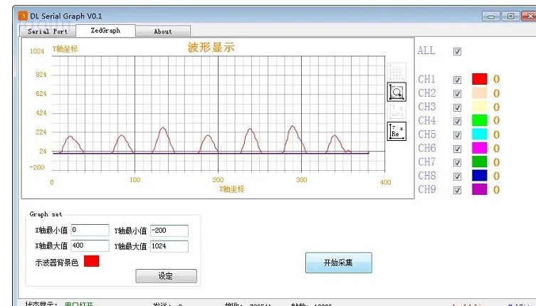Click the X轴坐标 axis label
Image resolution: width=536 pixels, height=306 pixels.
point(232,189)
